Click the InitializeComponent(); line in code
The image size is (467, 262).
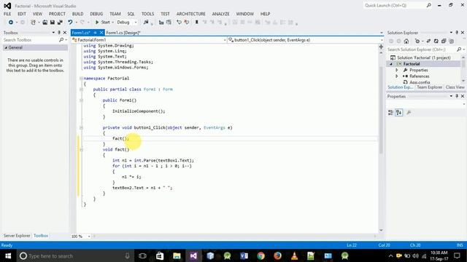(139, 111)
